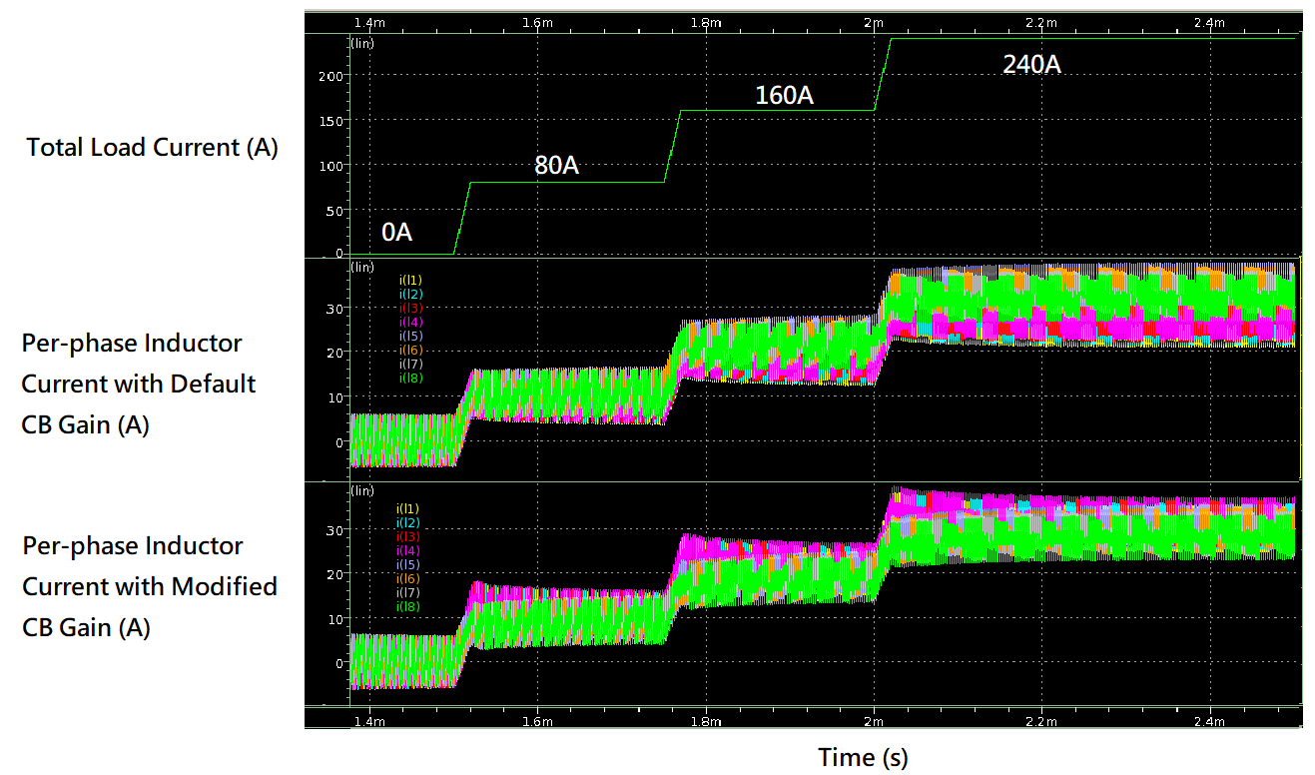The image size is (1315, 775).
Task: Click the 2.2m marker on lower time ruler
Action: [1040, 720]
